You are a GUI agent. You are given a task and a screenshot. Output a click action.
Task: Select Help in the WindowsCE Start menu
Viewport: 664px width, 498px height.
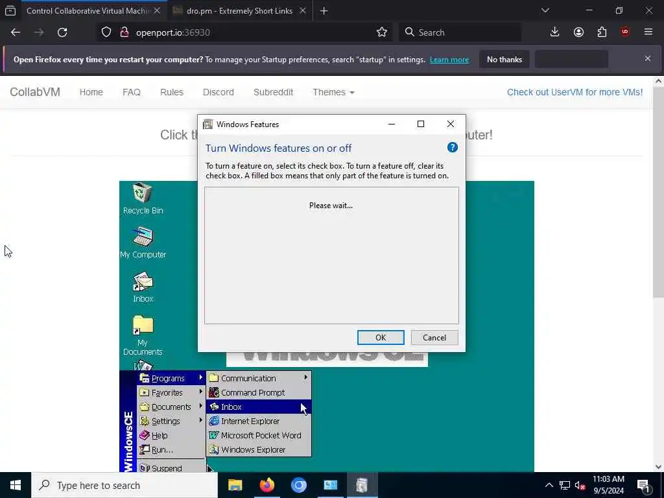click(171, 435)
